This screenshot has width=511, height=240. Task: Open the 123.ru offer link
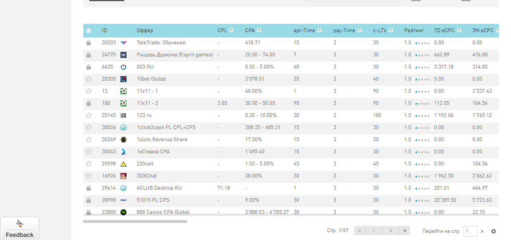(144, 115)
